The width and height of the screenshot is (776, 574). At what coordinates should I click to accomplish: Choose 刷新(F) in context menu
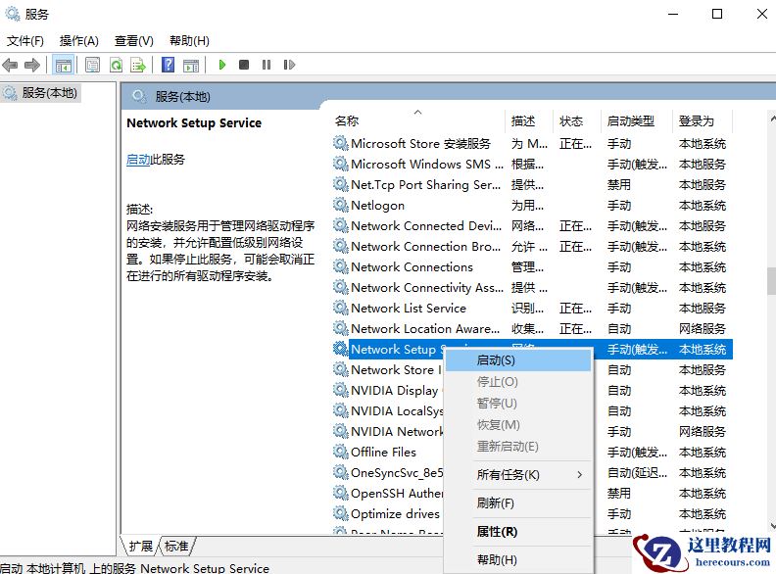click(x=517, y=503)
